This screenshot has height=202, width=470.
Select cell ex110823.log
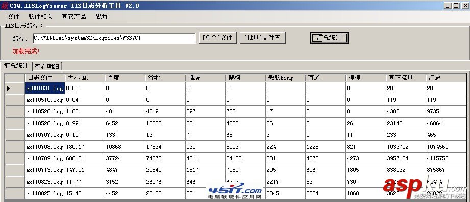(x=45, y=182)
